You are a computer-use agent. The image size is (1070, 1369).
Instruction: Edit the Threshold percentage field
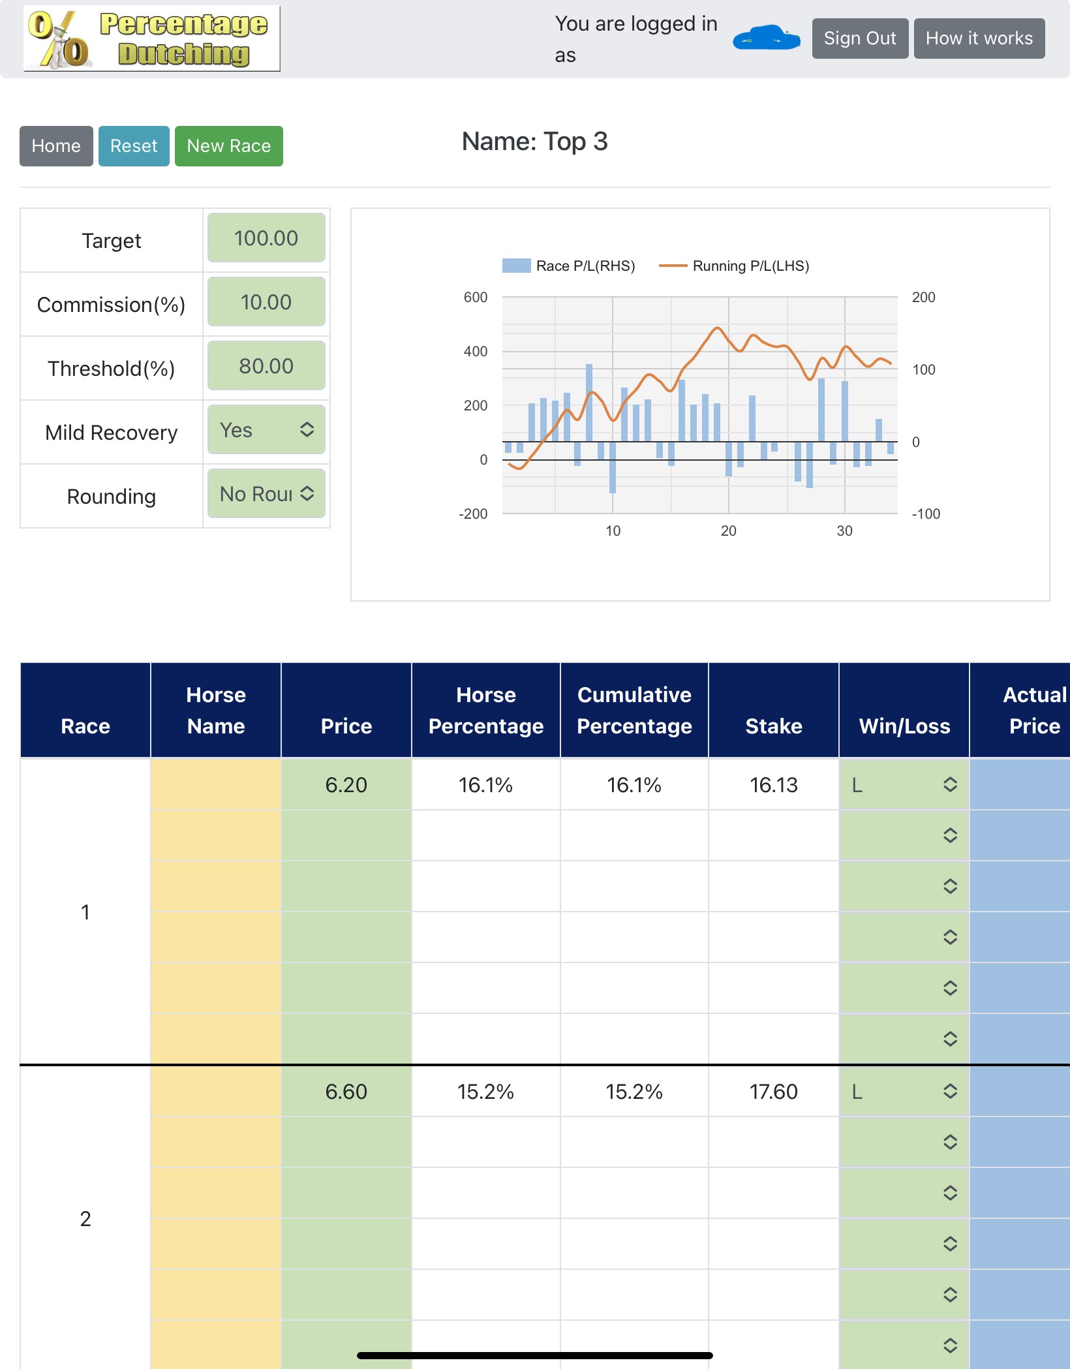(266, 366)
